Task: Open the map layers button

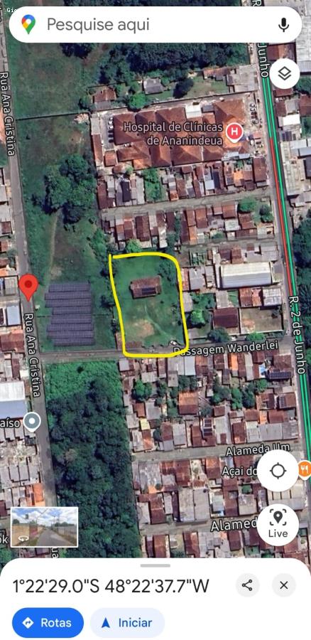Action: pos(285,74)
